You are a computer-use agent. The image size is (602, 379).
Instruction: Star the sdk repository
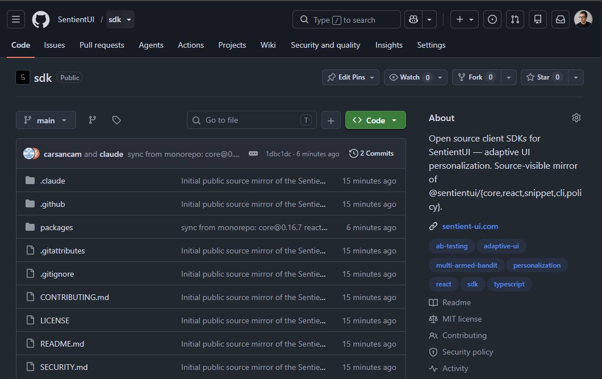[x=545, y=77]
